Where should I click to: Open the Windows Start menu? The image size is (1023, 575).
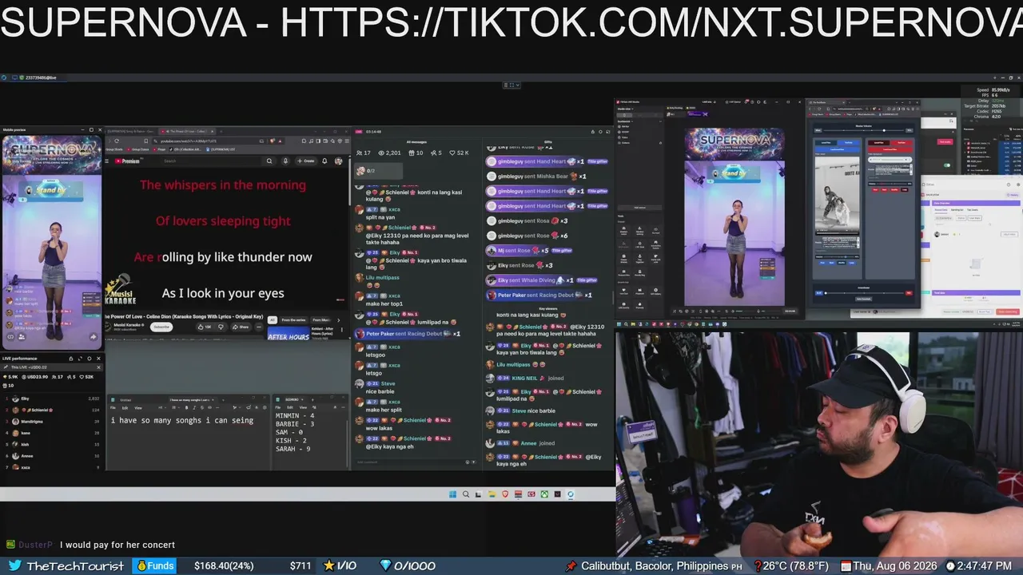pos(453,494)
